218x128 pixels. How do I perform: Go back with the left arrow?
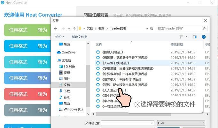click(x=56, y=29)
